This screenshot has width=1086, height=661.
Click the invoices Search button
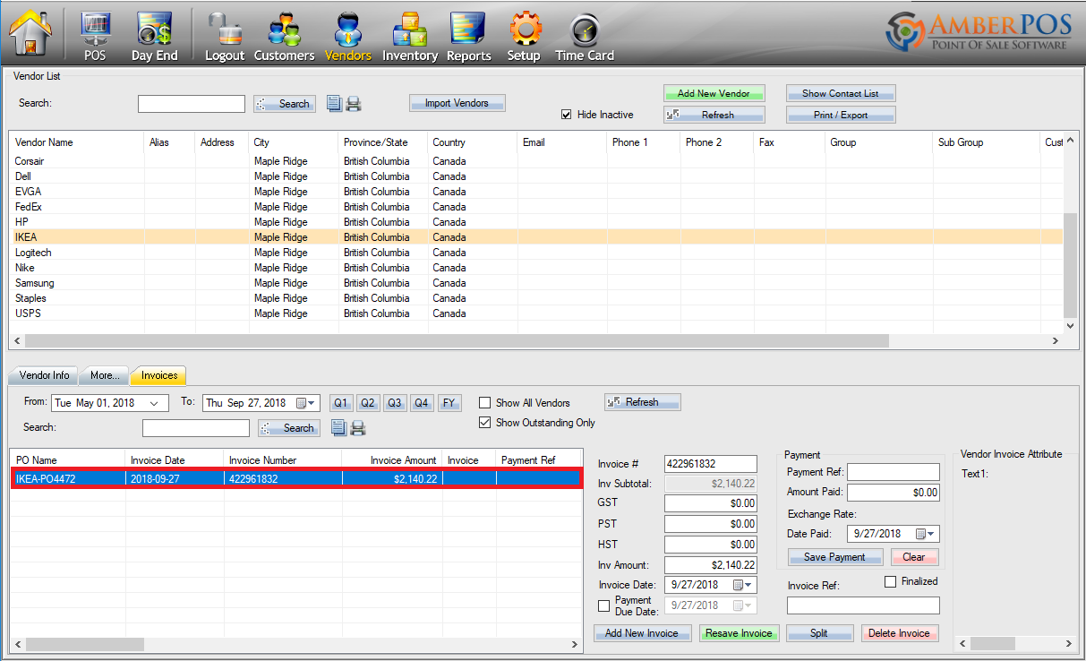289,428
